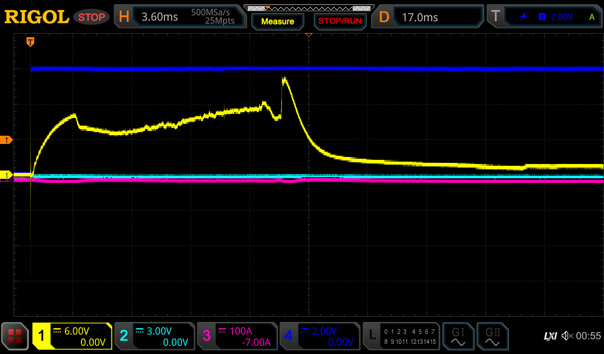The height and width of the screenshot is (354, 604).
Task: Toggle channel 1 with 6.00V scale
Action: (x=72, y=336)
